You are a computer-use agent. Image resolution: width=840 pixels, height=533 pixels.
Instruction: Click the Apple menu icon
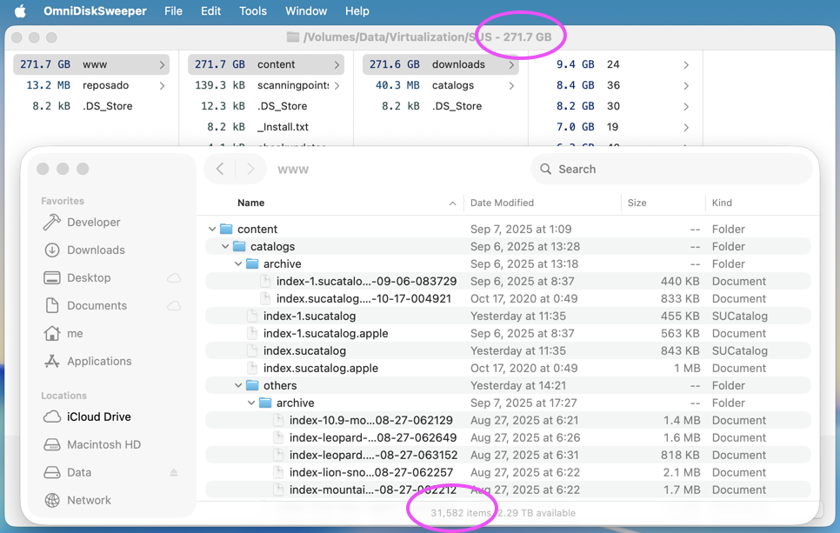20,11
